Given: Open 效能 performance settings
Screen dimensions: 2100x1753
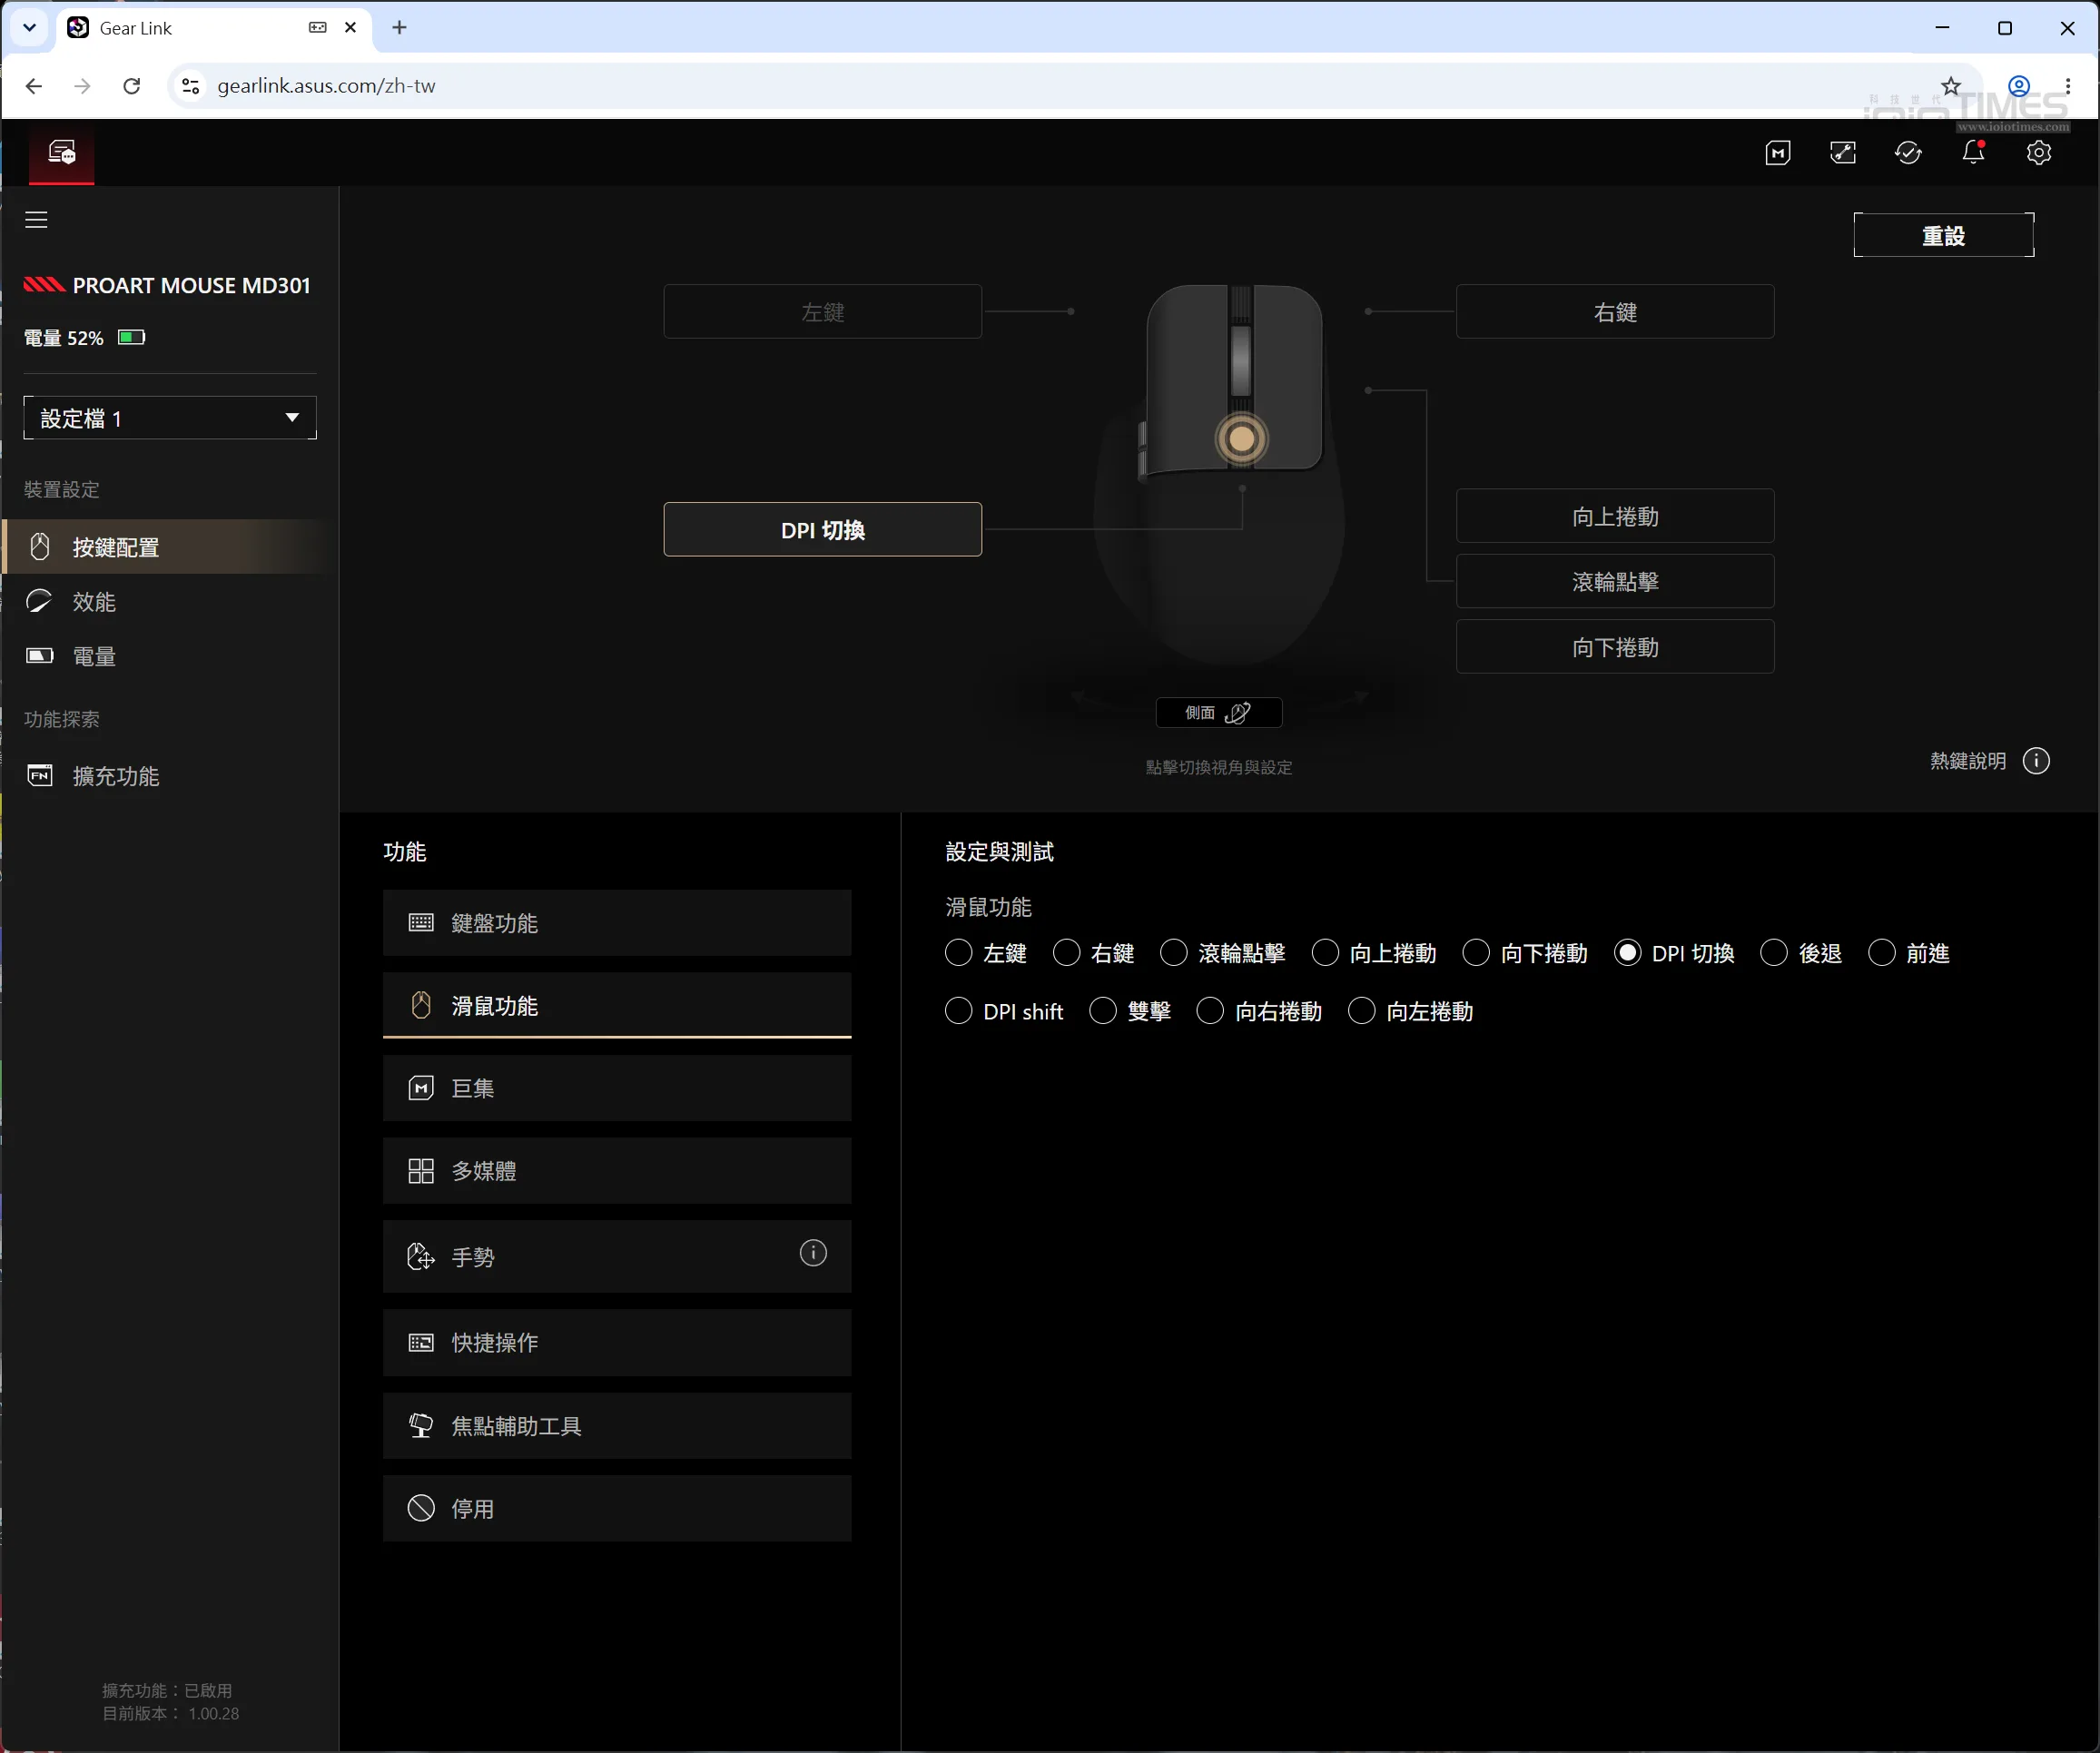Looking at the screenshot, I should point(170,602).
